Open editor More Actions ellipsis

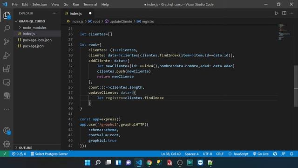click(291, 13)
